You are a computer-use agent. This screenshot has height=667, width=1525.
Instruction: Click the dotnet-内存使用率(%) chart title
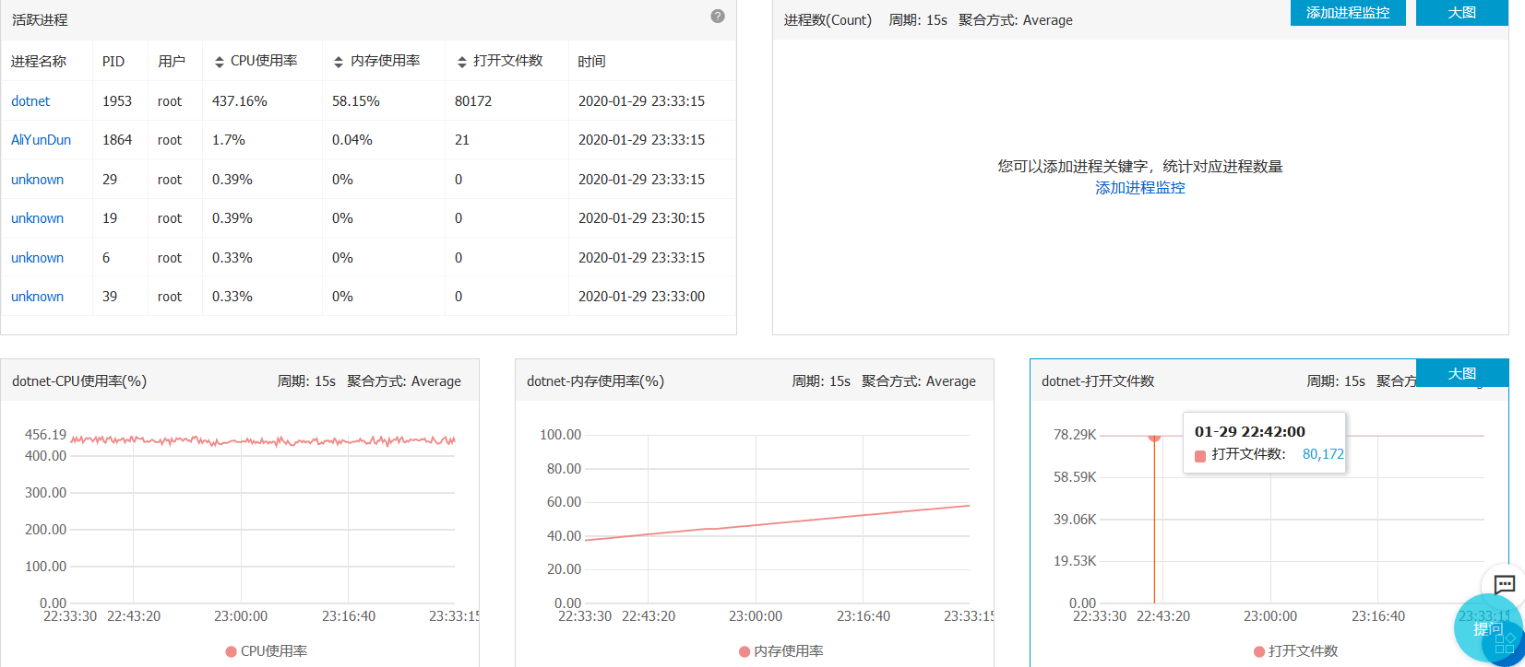pos(595,381)
